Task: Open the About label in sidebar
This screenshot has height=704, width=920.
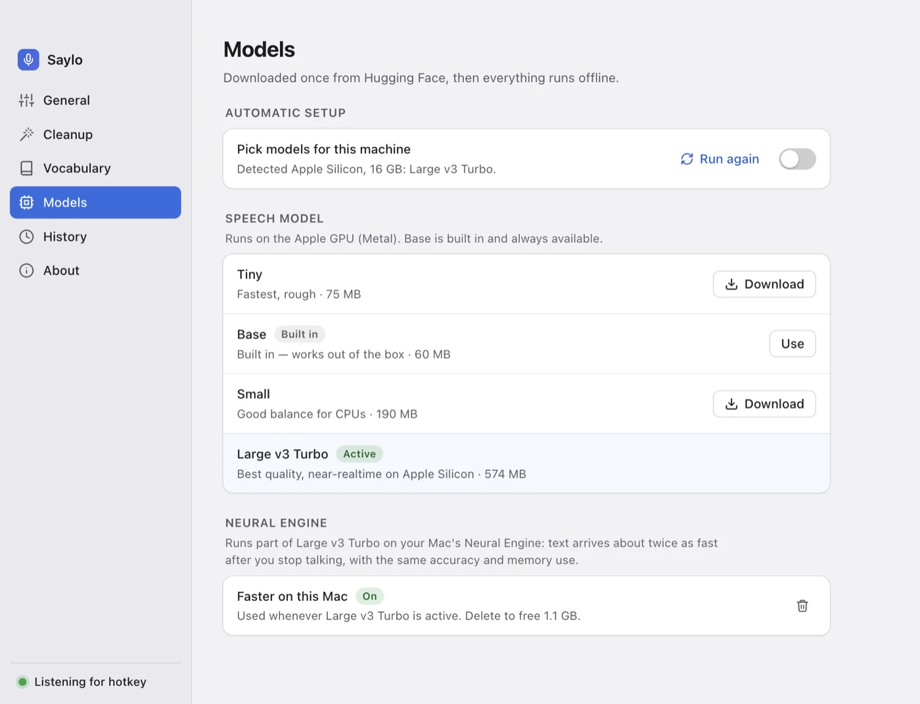Action: [x=61, y=271]
